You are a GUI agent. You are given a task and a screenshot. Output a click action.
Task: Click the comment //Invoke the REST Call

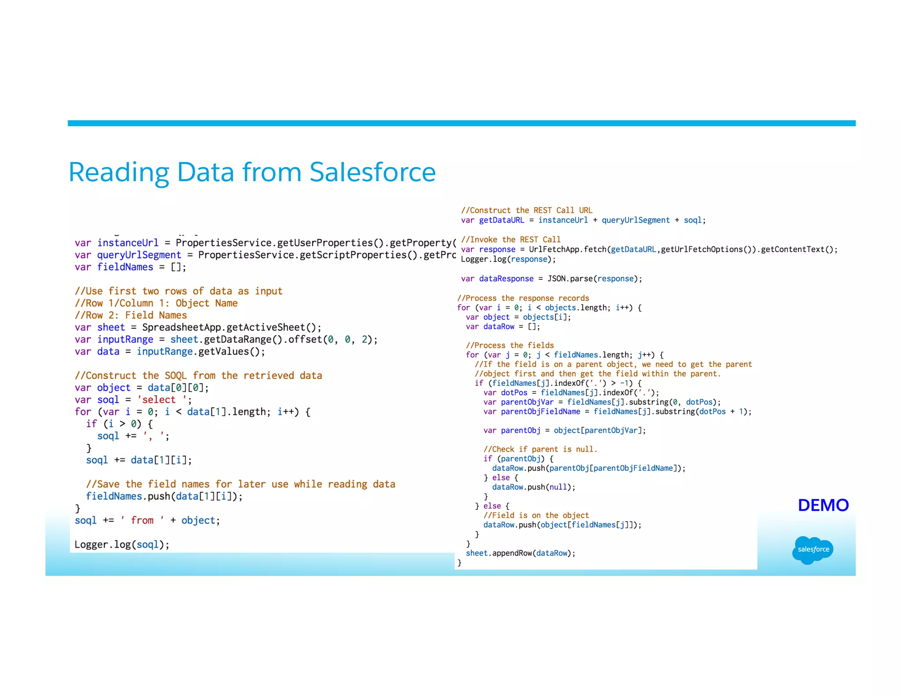point(511,239)
